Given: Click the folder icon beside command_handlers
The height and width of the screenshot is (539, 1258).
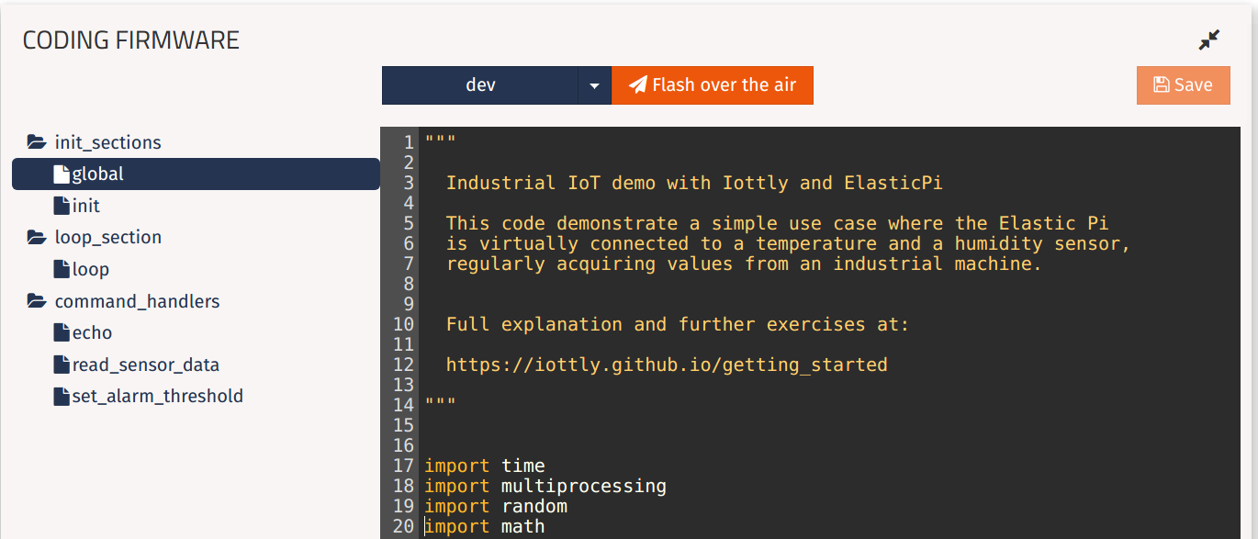Looking at the screenshot, I should pyautogui.click(x=36, y=300).
